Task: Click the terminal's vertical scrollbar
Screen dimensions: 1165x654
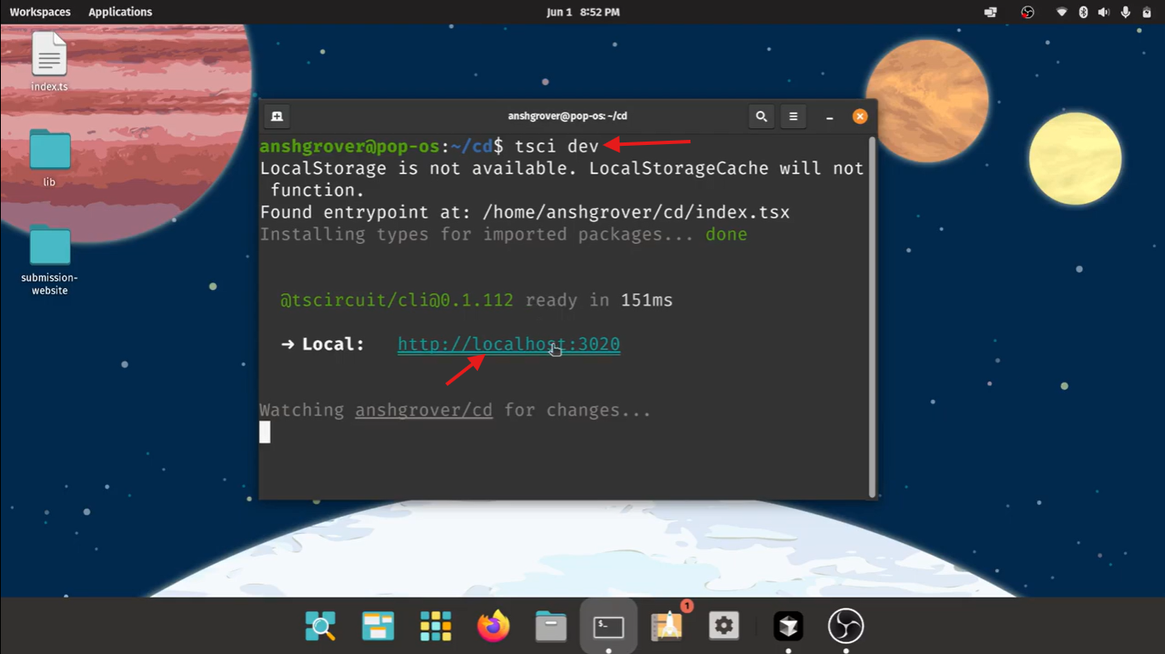Action: pos(871,315)
